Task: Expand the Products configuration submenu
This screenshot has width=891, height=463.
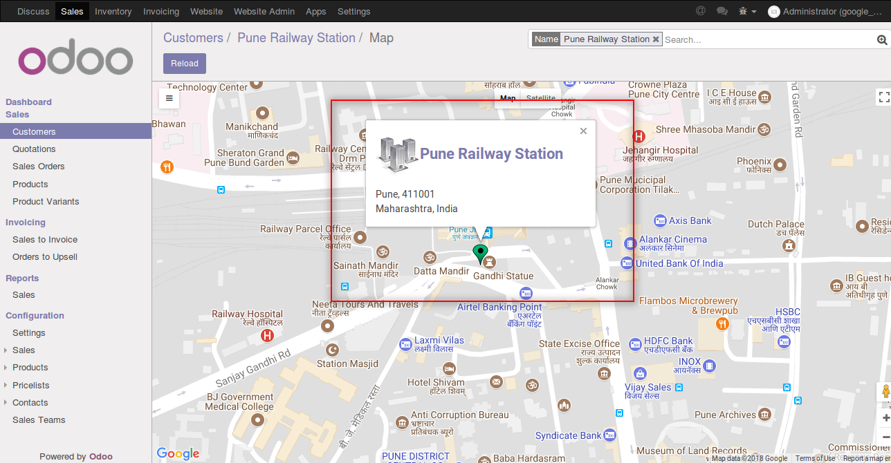Action: pos(6,368)
